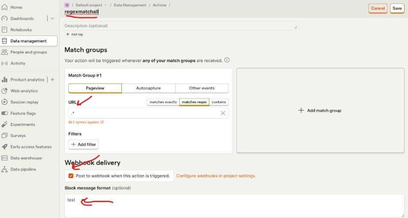Open the Default project dropdown
The height and width of the screenshot is (218, 408).
click(91, 5)
